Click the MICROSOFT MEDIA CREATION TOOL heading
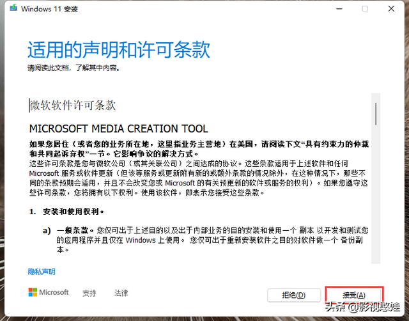The image size is (409, 321). point(119,129)
